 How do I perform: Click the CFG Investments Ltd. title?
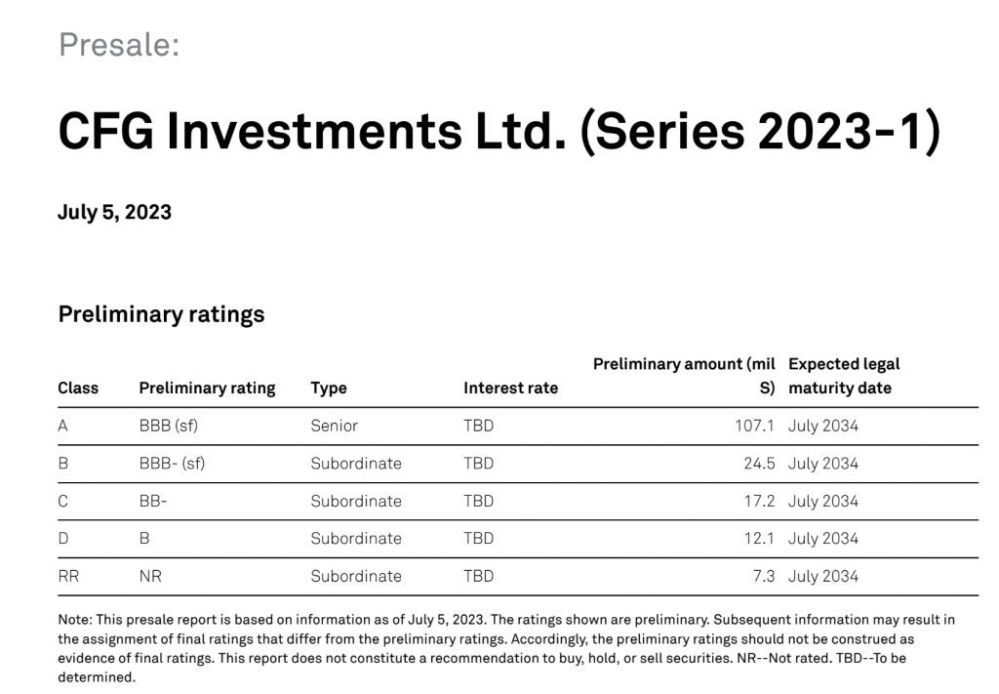click(x=499, y=132)
